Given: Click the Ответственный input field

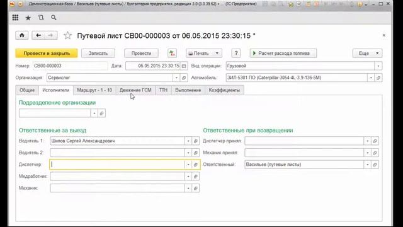Looking at the screenshot, I should point(304,165).
